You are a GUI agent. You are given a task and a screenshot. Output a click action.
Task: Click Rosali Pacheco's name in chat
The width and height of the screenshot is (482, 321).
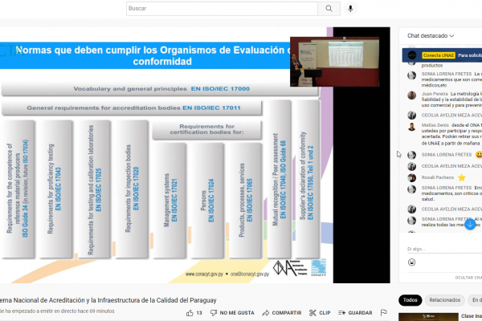click(x=438, y=177)
